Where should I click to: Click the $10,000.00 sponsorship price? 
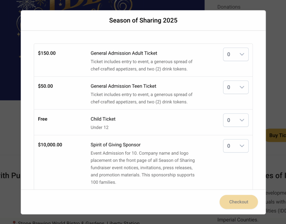tap(49, 145)
